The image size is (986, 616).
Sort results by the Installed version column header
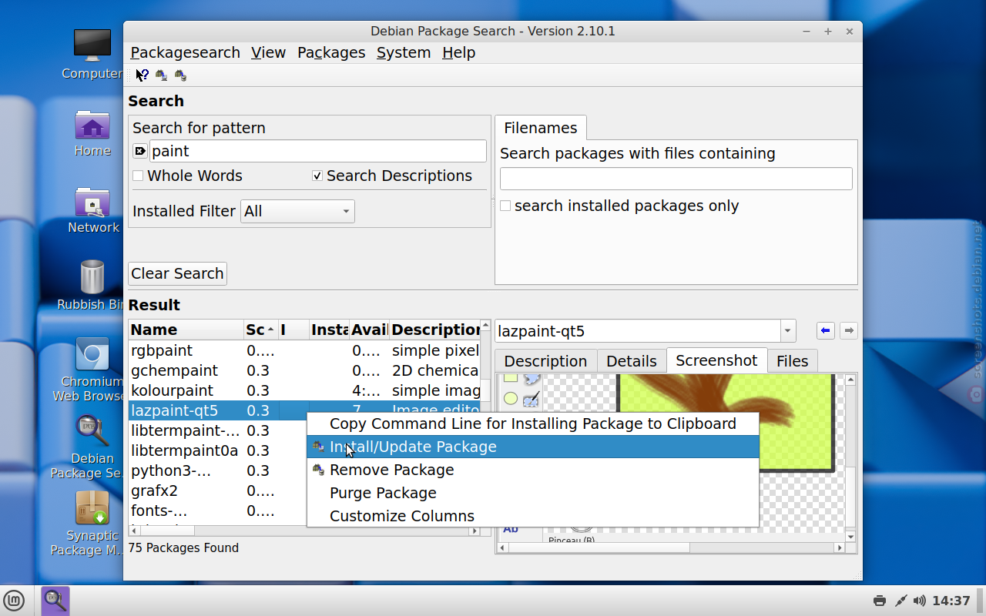pyautogui.click(x=329, y=330)
